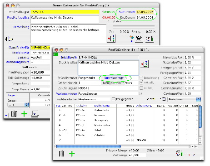Click the Artikelname column header
This screenshot has width=210, height=166.
(102, 106)
